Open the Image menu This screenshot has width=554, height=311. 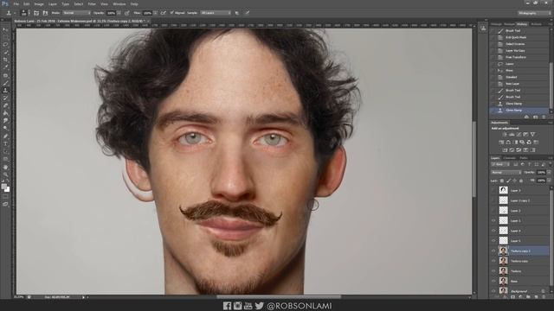coord(39,4)
